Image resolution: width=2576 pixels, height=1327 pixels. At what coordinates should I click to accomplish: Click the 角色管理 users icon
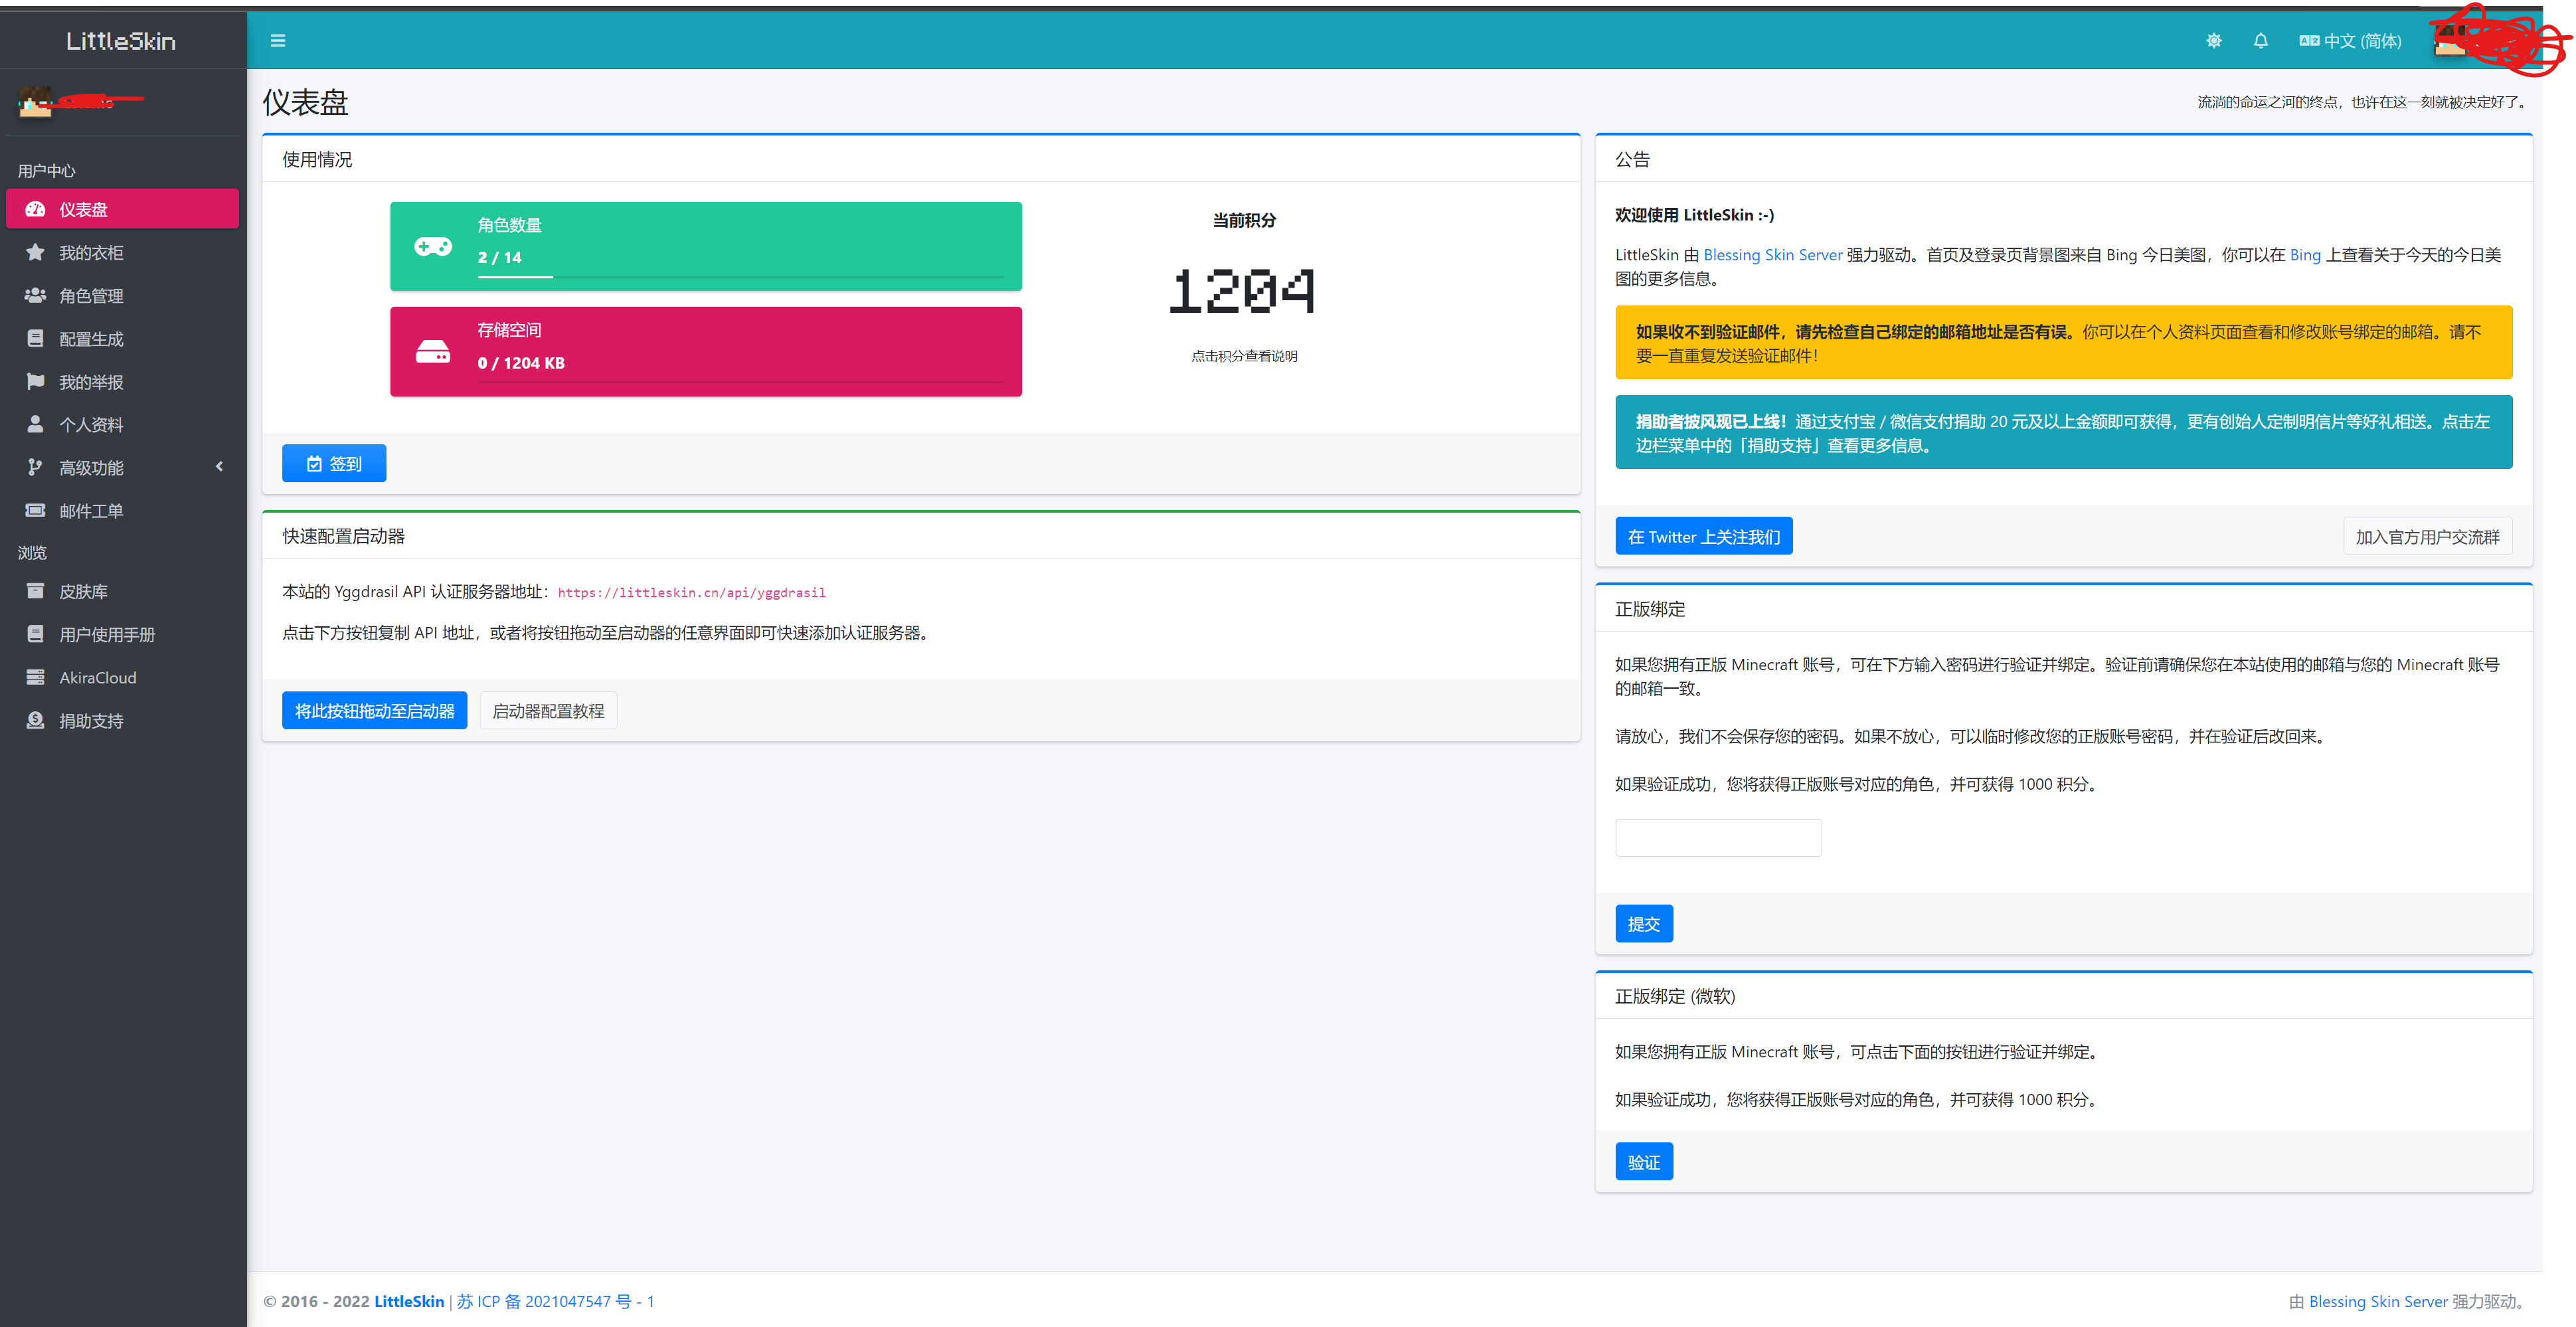tap(35, 295)
